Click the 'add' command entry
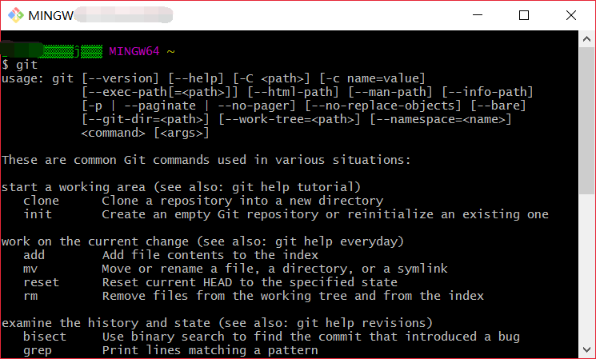The image size is (596, 359). (x=34, y=255)
